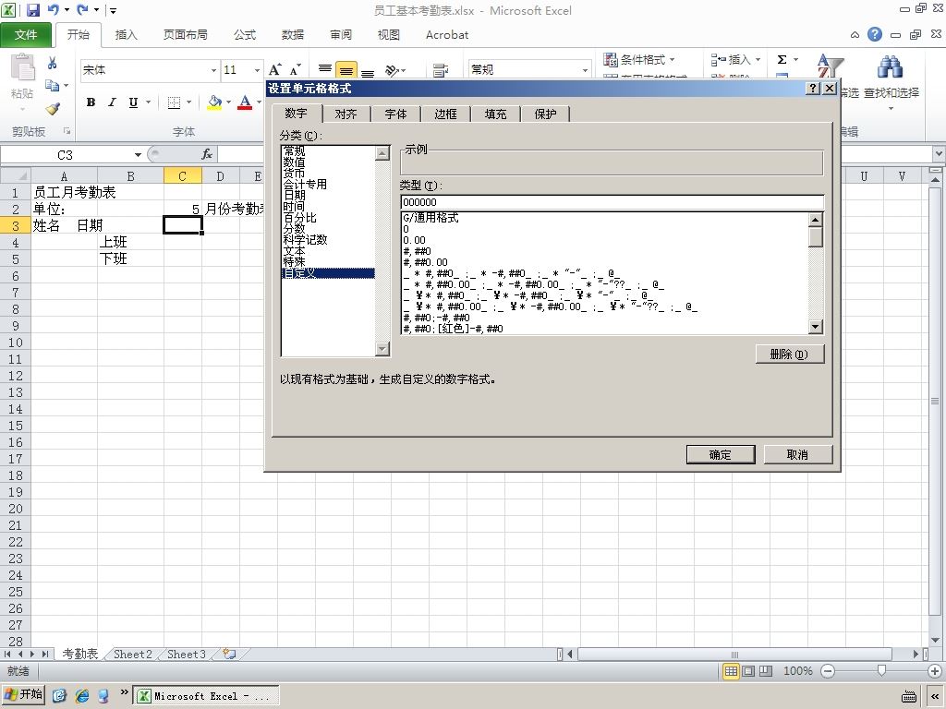Switch to the 插入 ribbon tab
The image size is (946, 709).
[126, 35]
